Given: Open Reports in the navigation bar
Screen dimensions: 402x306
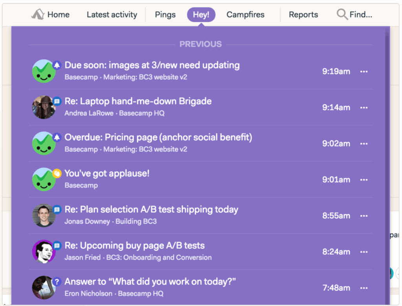Looking at the screenshot, I should (303, 15).
